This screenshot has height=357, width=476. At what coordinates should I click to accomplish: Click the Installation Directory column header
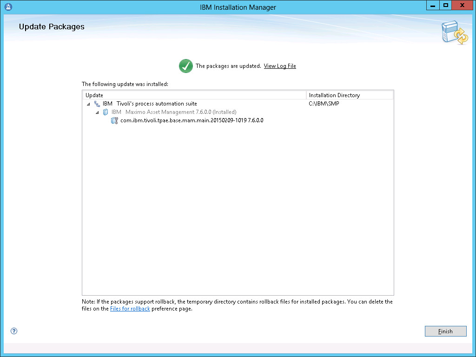point(350,95)
